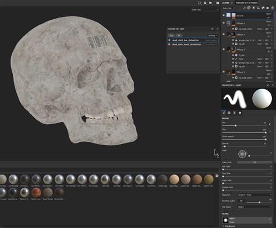276x228 pixels.
Task: Switch shelf to grid view icon
Action: 217,176
